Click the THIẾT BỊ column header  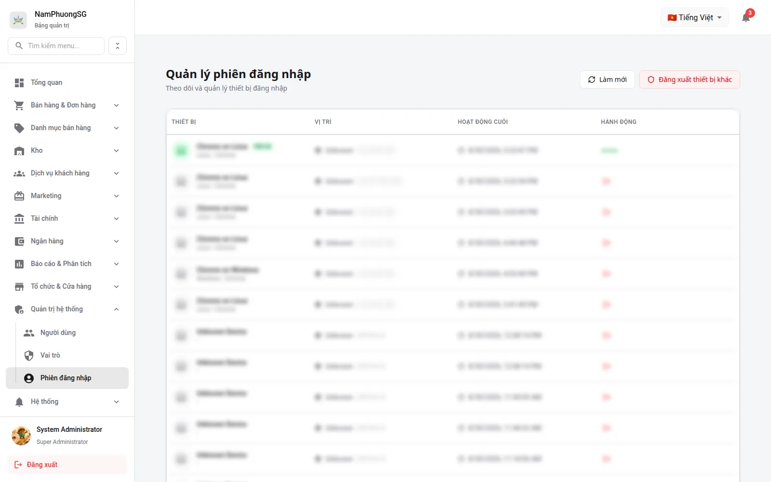[184, 122]
